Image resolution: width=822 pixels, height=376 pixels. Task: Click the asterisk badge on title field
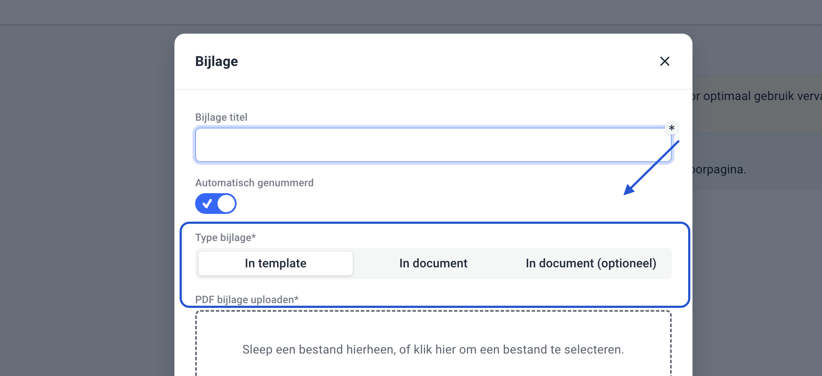click(671, 128)
